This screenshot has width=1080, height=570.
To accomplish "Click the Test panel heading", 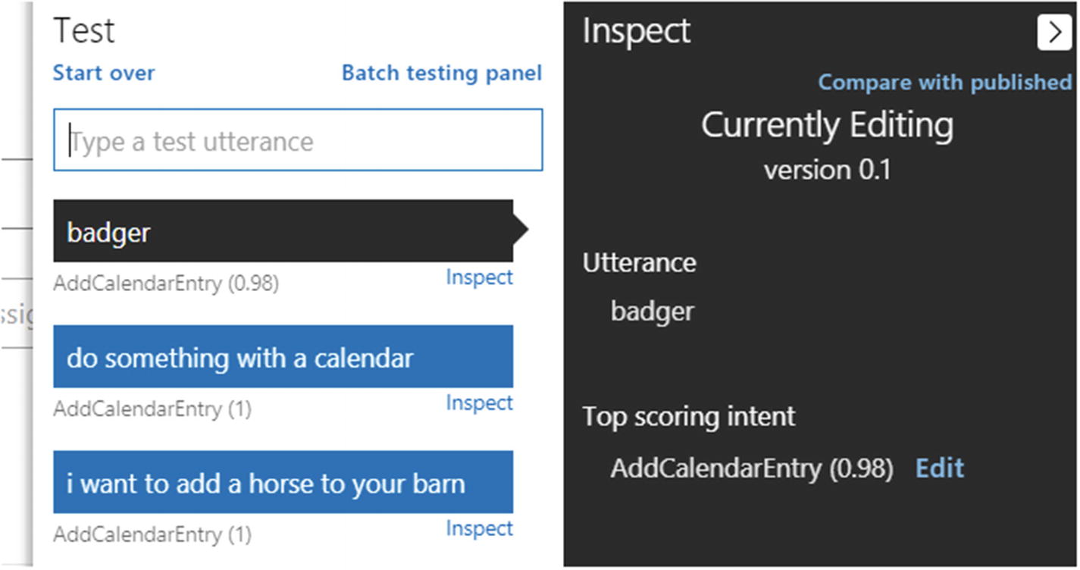I will tap(84, 32).
